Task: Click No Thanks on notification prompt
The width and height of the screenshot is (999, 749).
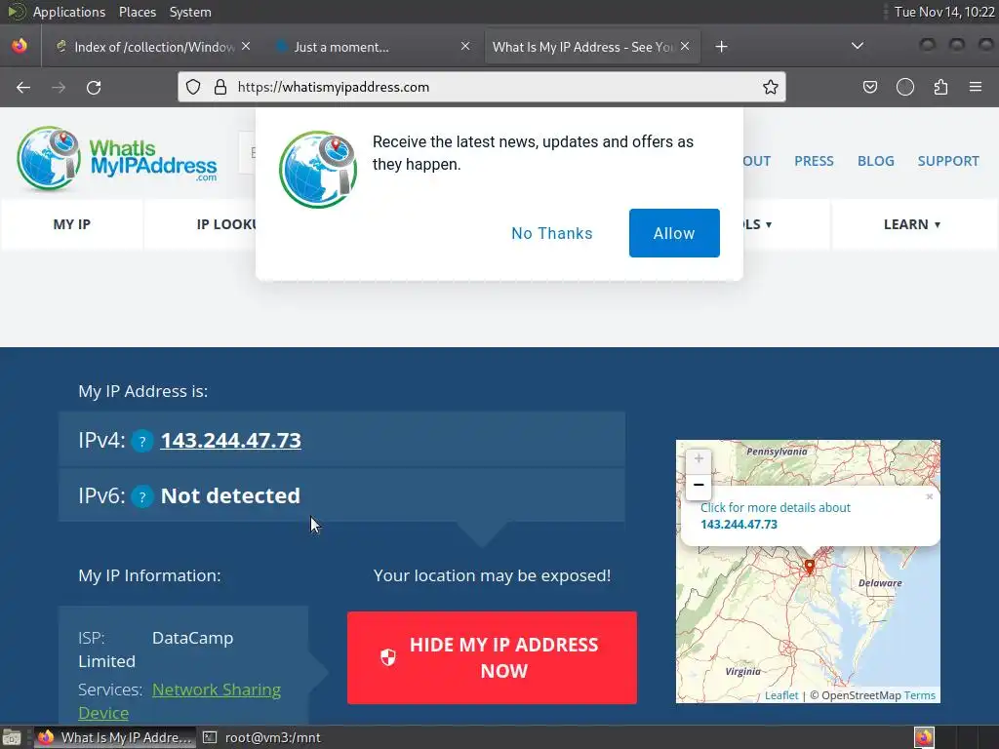Action: point(552,233)
